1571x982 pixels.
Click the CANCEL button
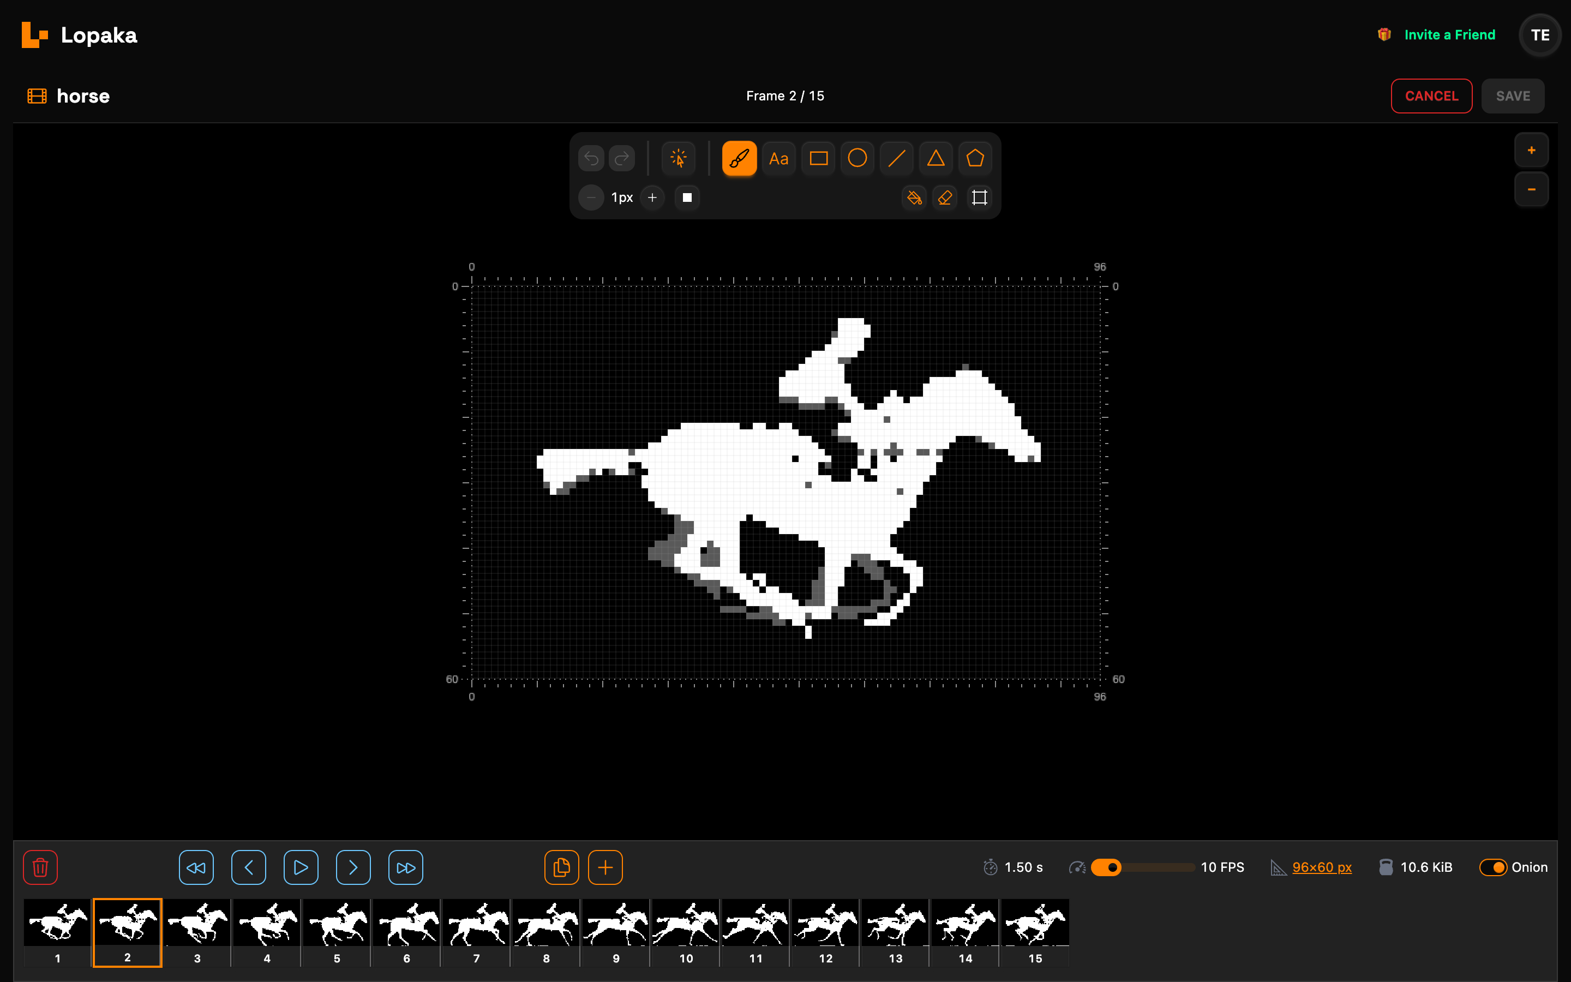[x=1431, y=96]
